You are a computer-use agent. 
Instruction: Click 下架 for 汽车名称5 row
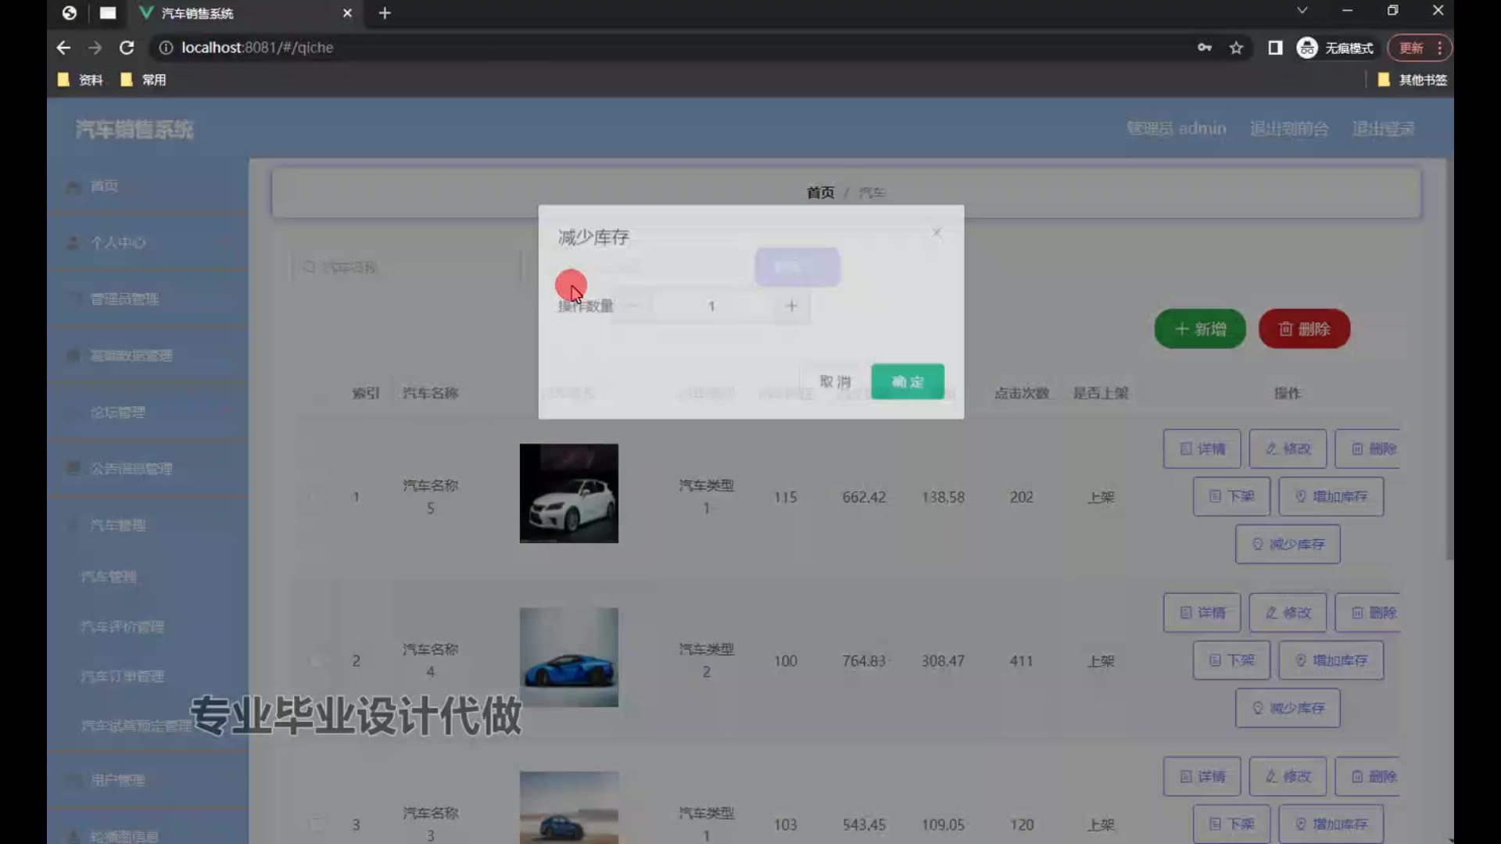coord(1231,496)
